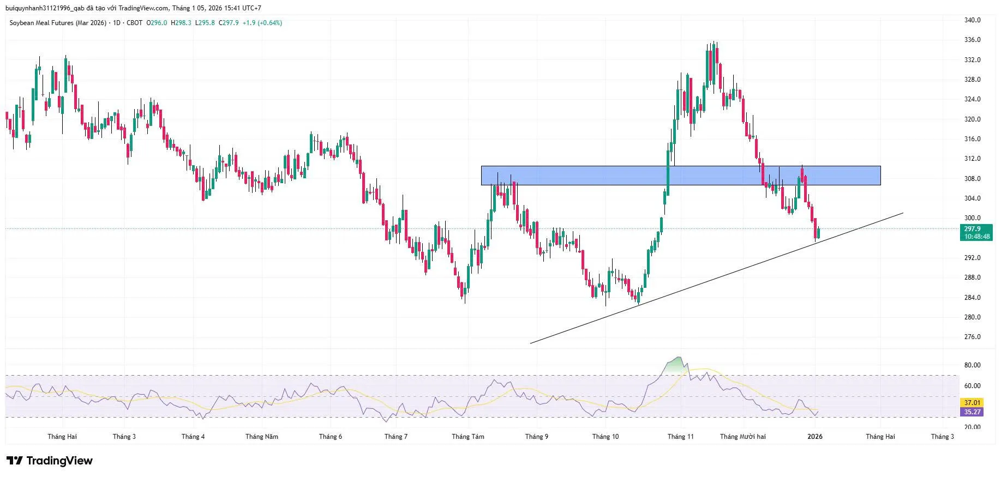This screenshot has width=1001, height=477.
Task: Click the 80.00 RSI scale label
Action: 972,365
